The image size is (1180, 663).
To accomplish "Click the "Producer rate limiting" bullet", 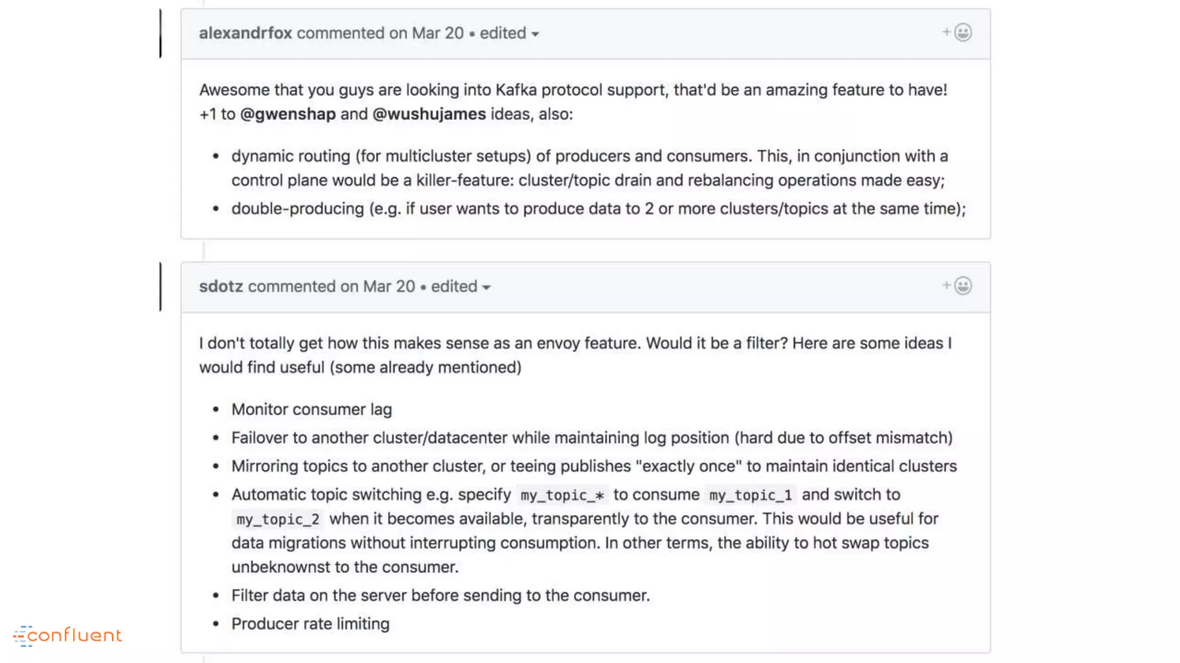I will 311,624.
